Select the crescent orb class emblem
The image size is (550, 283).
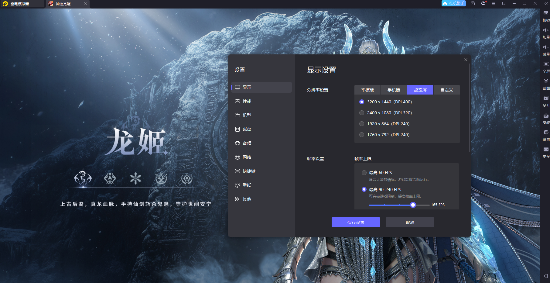coord(187,178)
